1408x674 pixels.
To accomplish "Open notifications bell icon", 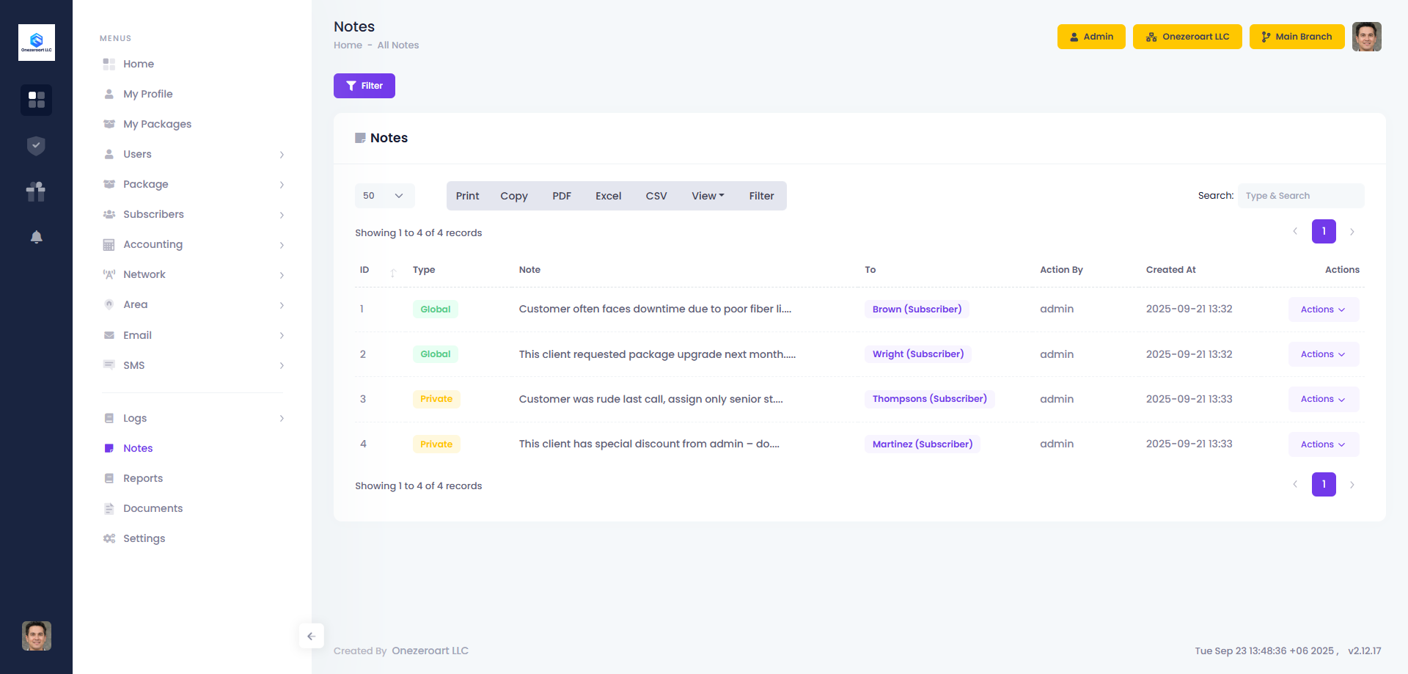I will (36, 237).
